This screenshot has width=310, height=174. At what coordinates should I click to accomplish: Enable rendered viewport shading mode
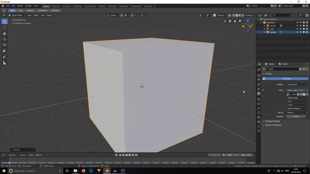[243, 15]
